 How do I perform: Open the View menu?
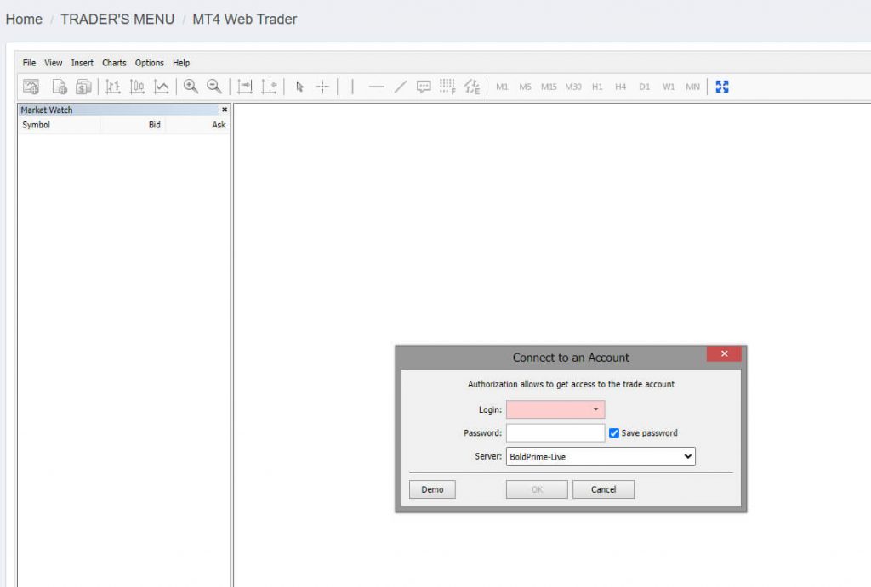tap(54, 63)
